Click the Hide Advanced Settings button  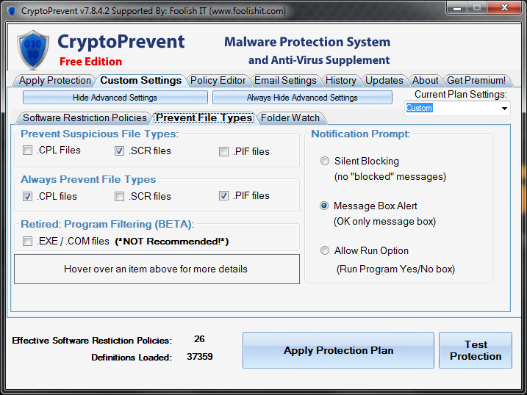[115, 98]
